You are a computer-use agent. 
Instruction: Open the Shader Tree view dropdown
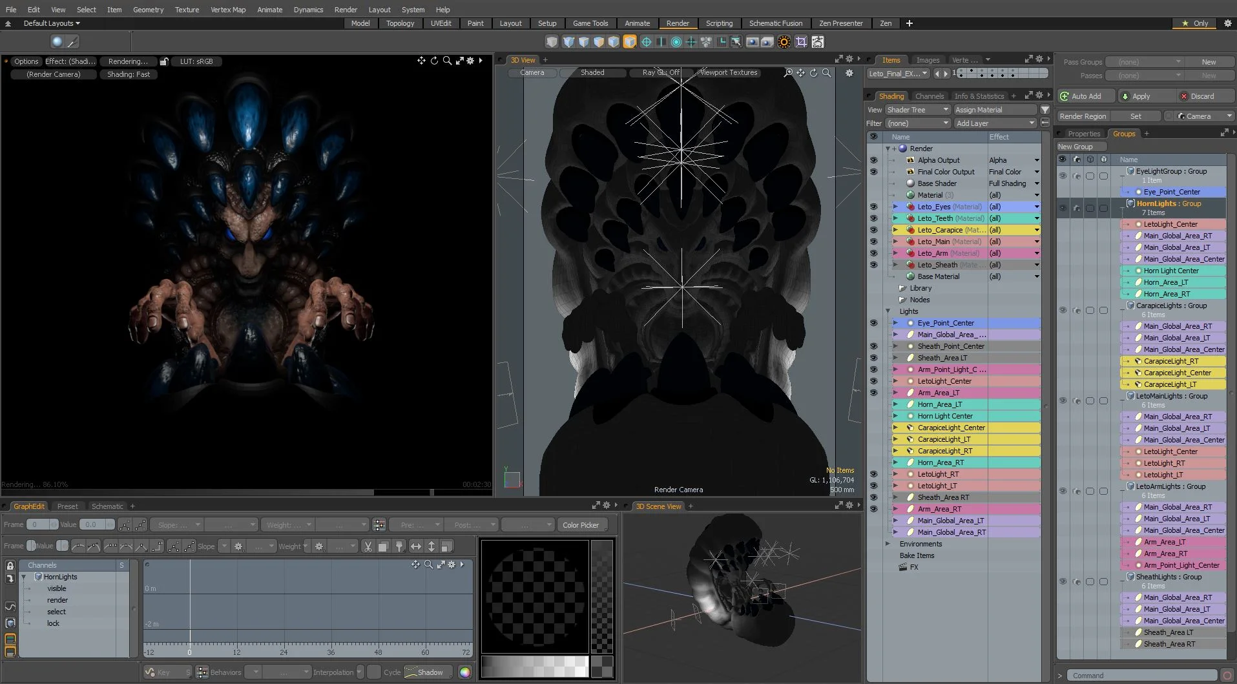(x=917, y=110)
